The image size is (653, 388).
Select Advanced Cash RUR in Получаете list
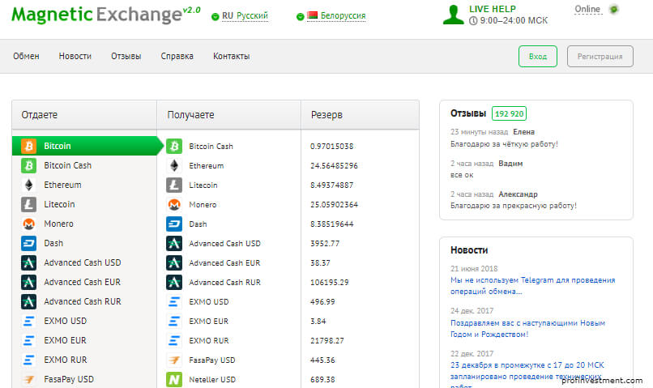[x=224, y=282]
